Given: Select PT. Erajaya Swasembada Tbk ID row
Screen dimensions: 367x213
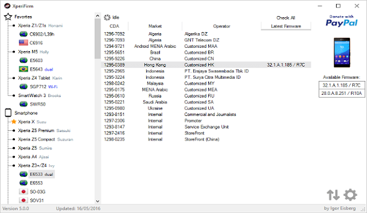Looking at the screenshot, I should pos(206,71).
